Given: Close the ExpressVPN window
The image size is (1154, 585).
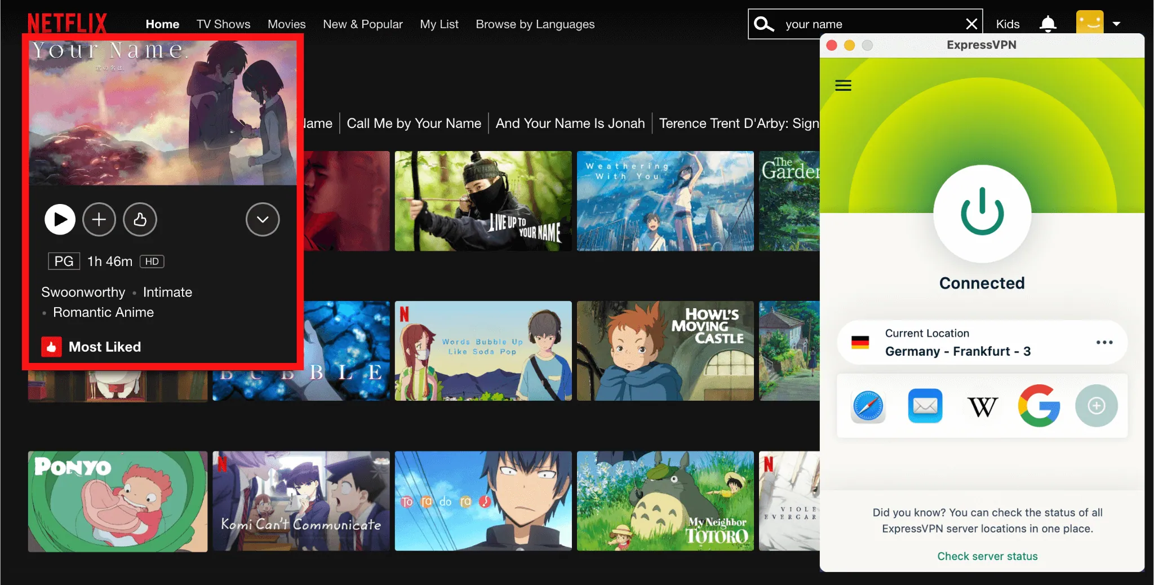Looking at the screenshot, I should 831,45.
